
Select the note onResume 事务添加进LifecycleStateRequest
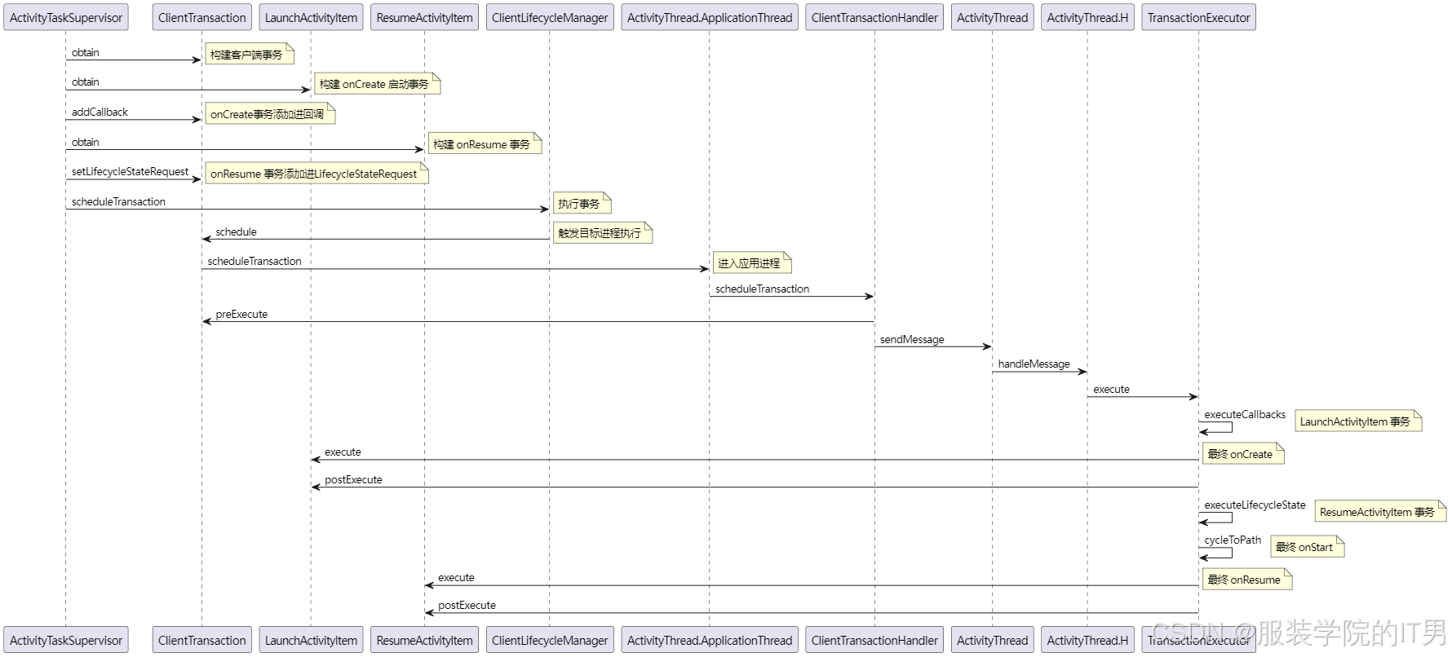[317, 174]
